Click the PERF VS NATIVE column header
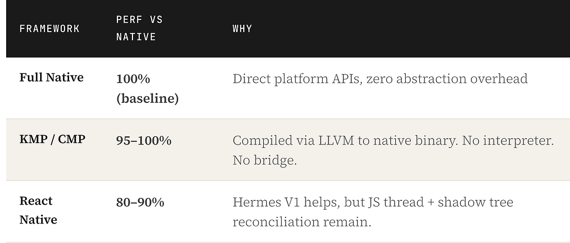This screenshot has width=570, height=243. click(x=139, y=28)
